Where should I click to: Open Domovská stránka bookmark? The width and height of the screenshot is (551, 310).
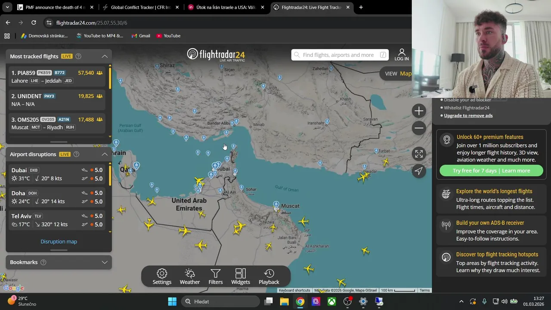coord(44,36)
